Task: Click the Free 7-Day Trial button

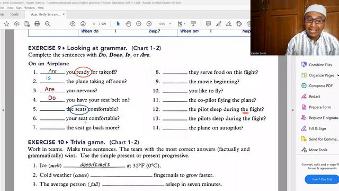Action: [x=322, y=179]
